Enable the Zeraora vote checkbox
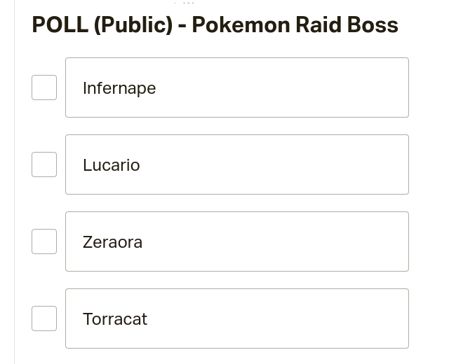 tap(44, 241)
